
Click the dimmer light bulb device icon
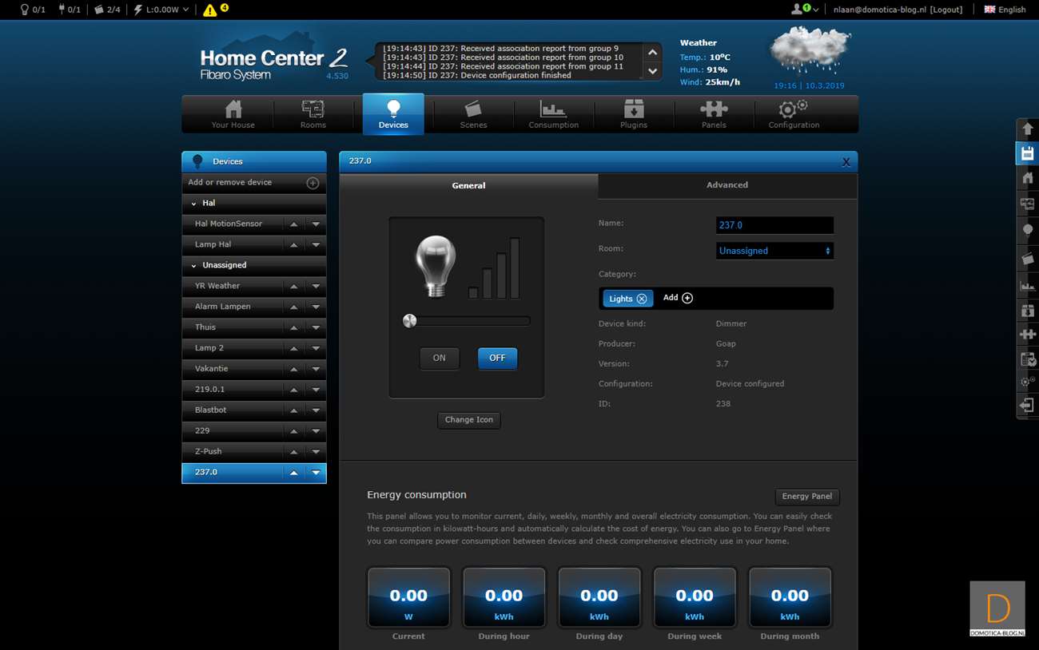tap(436, 266)
